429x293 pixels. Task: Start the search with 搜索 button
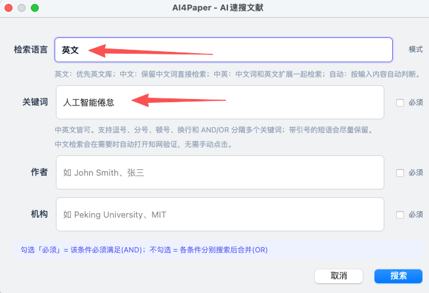(398, 276)
